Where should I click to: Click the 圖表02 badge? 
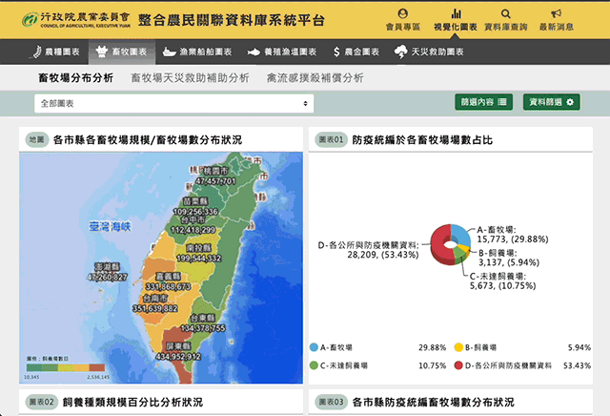click(x=42, y=402)
